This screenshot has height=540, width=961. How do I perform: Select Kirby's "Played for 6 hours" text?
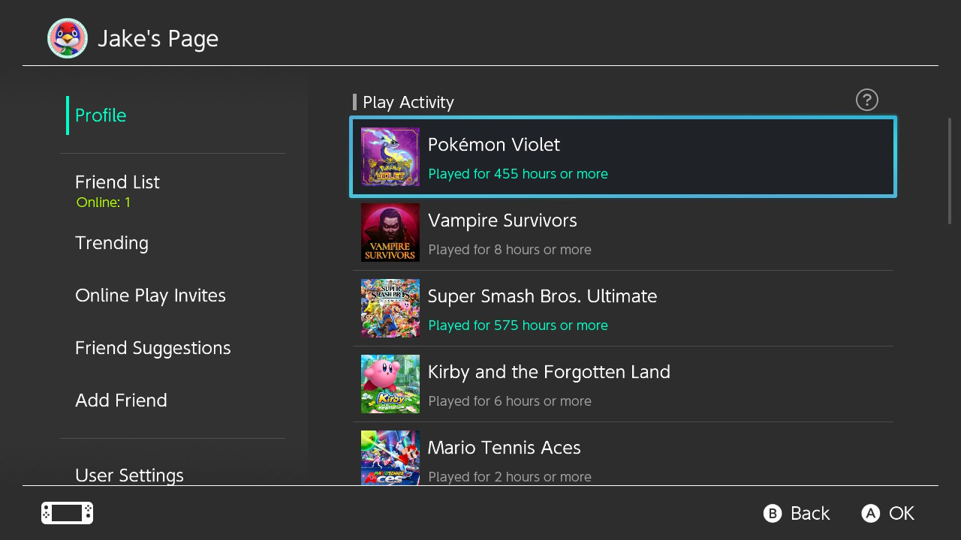point(510,401)
